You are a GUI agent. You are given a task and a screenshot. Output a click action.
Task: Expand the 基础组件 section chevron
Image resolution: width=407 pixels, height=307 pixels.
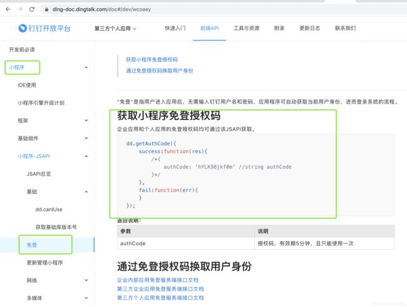click(x=86, y=138)
